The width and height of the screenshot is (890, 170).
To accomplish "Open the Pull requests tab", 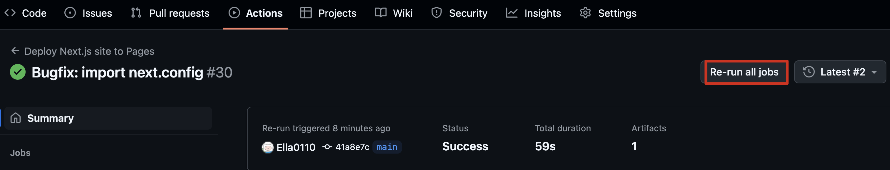I will (179, 13).
